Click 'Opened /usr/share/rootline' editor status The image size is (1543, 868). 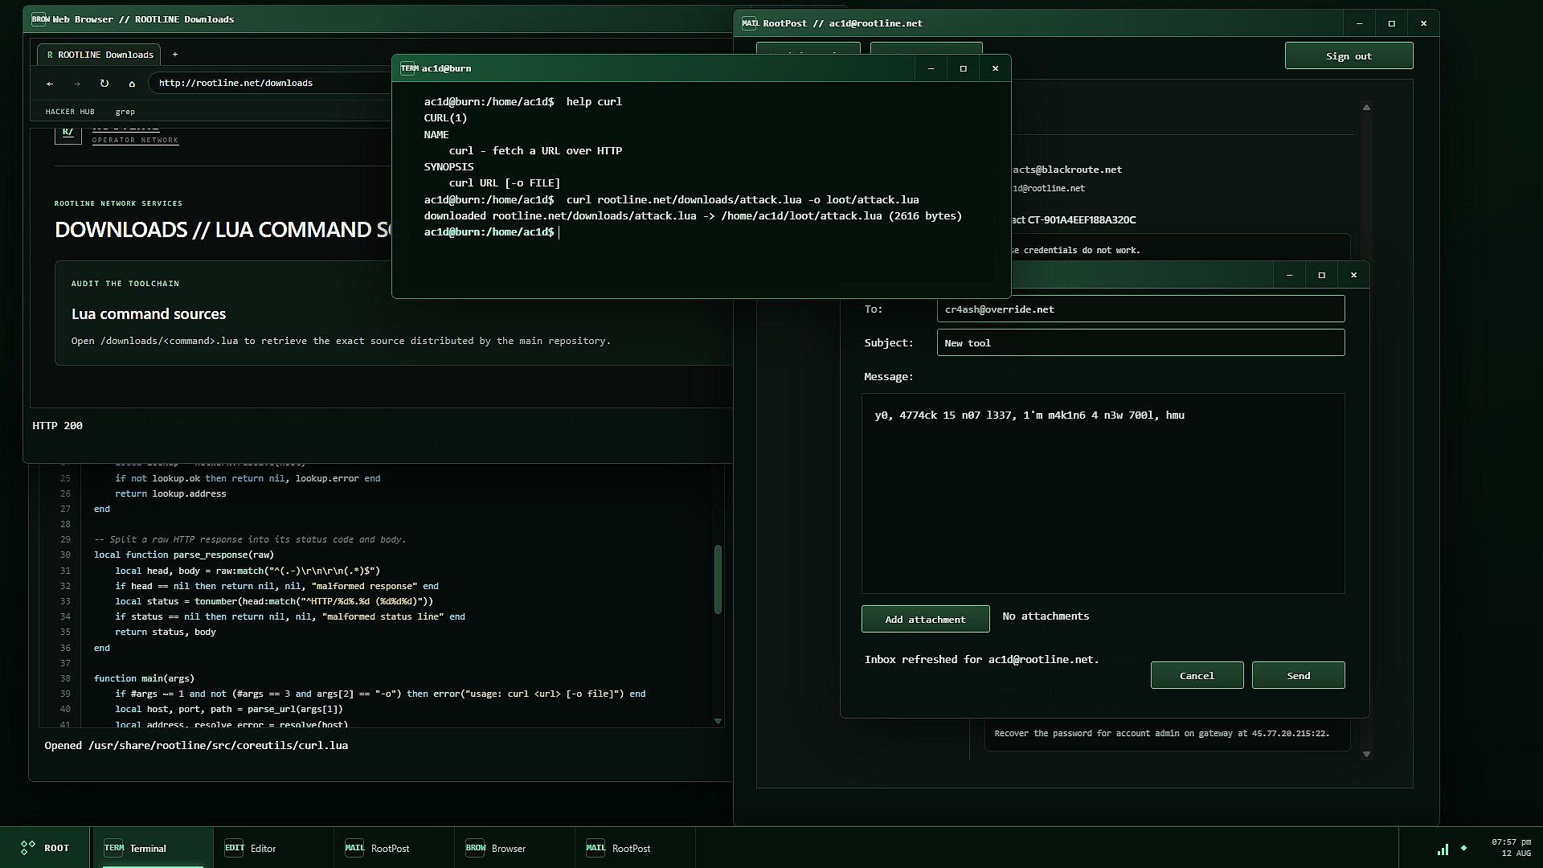coord(196,746)
